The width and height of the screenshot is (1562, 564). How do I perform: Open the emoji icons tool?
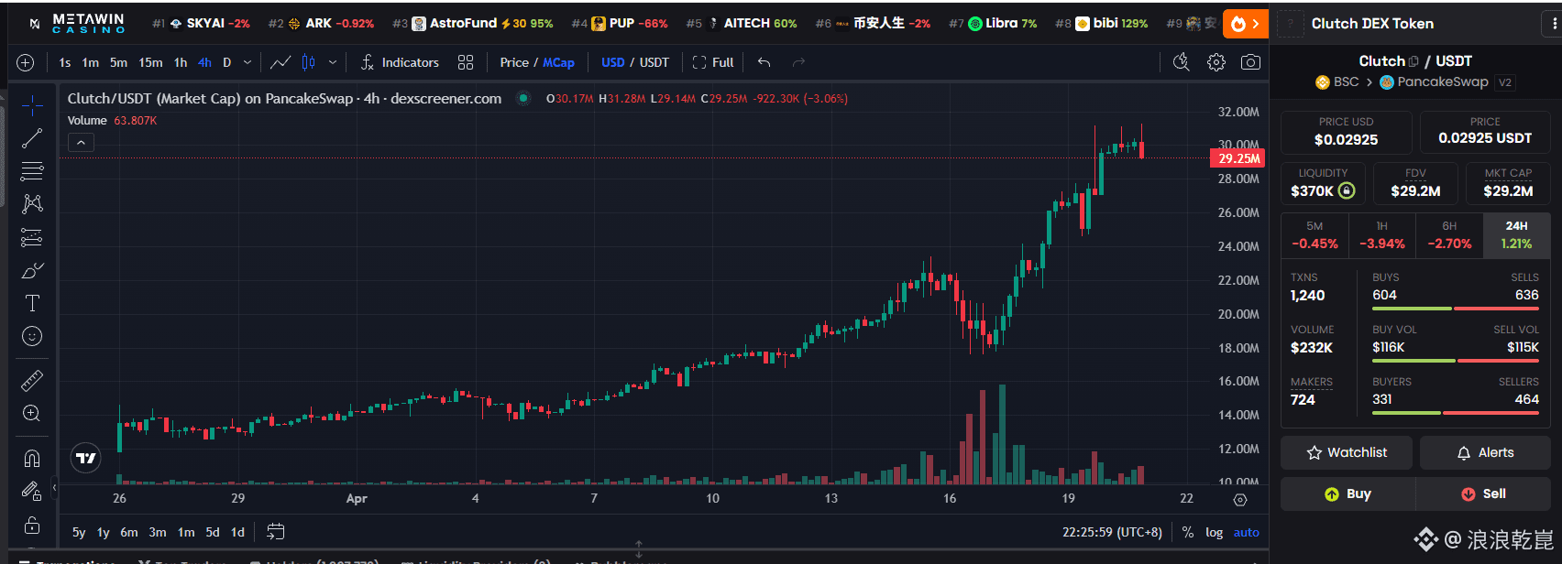[x=32, y=336]
